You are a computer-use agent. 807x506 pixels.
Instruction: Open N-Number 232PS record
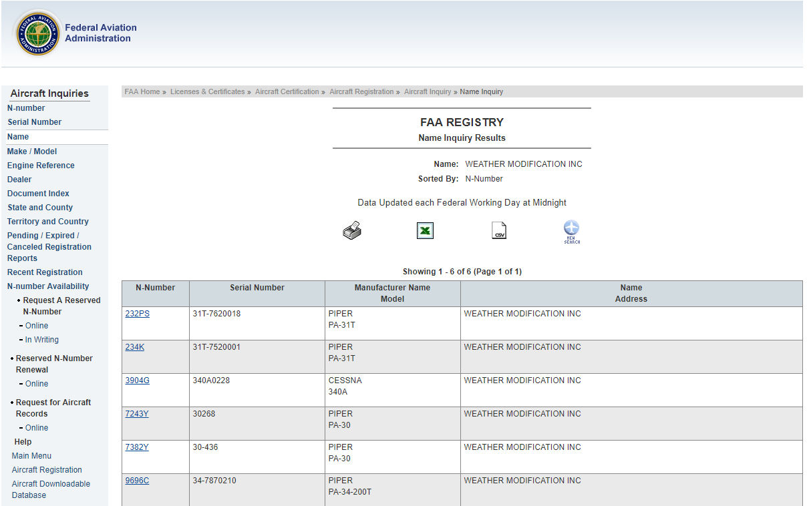(x=138, y=314)
